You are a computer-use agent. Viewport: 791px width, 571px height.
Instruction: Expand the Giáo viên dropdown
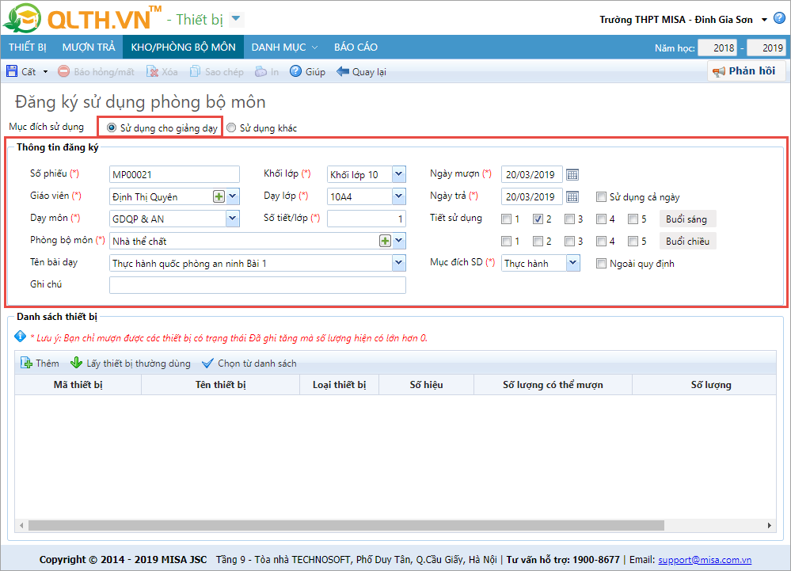[233, 196]
